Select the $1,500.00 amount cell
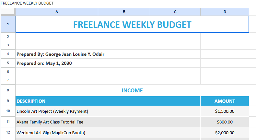The height and width of the screenshot is (140, 256). click(x=225, y=111)
